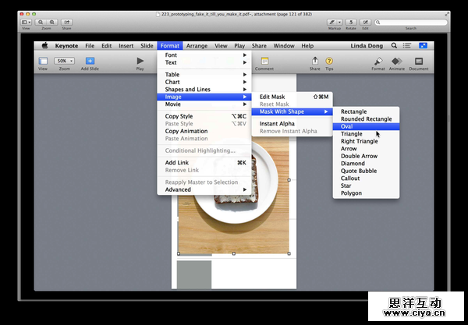This screenshot has width=468, height=325.
Task: Click the Play button in Keynote toolbar
Action: tap(140, 61)
